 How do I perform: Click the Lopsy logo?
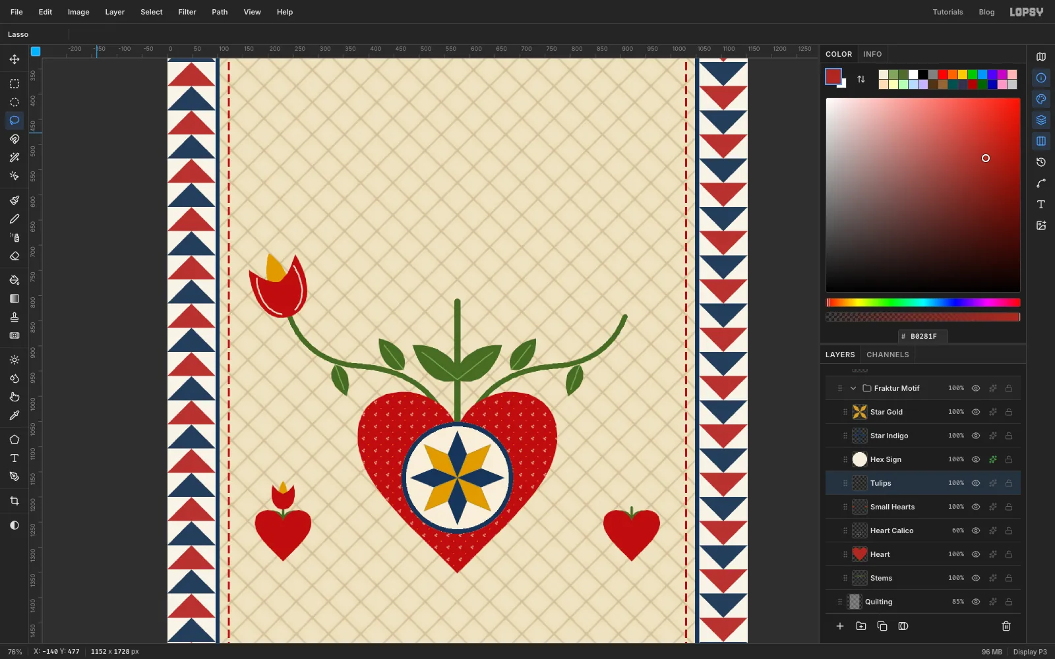1027,12
